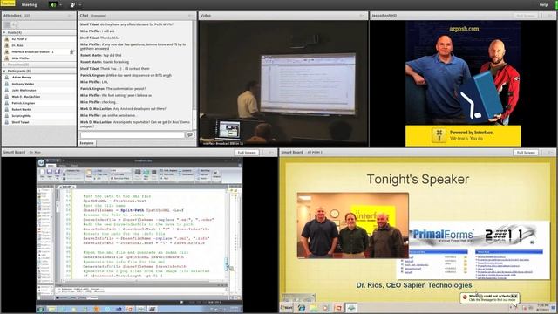Click the live camera video feed

point(283,83)
